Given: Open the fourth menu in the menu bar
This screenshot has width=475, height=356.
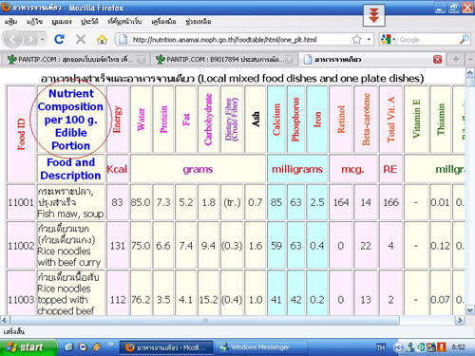Looking at the screenshot, I should click(89, 22).
